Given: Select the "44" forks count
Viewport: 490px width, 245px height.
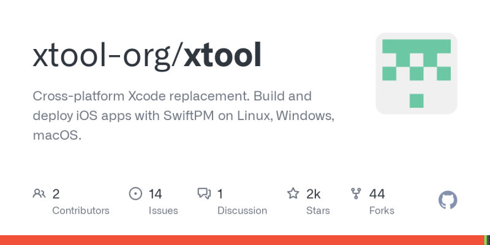Looking at the screenshot, I should tap(377, 194).
